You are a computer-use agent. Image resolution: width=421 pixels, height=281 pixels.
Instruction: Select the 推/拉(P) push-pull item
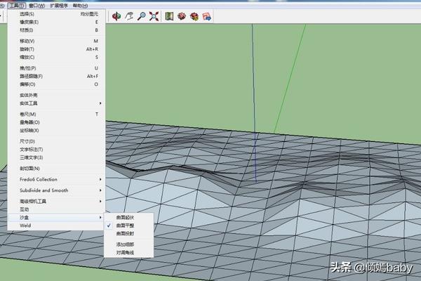point(56,68)
